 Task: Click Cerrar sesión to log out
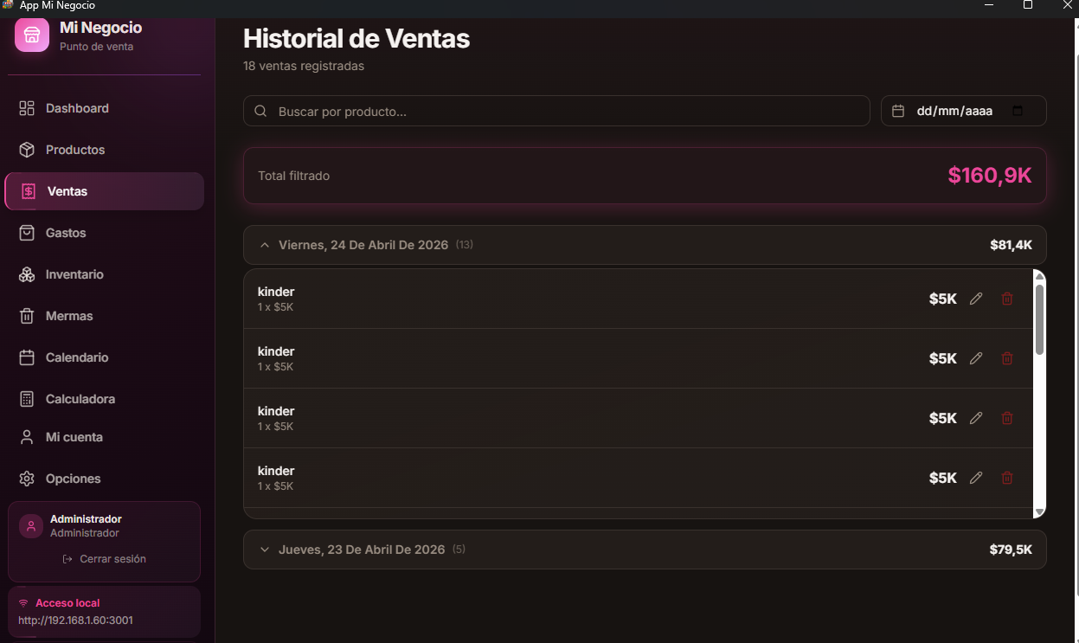pyautogui.click(x=105, y=559)
